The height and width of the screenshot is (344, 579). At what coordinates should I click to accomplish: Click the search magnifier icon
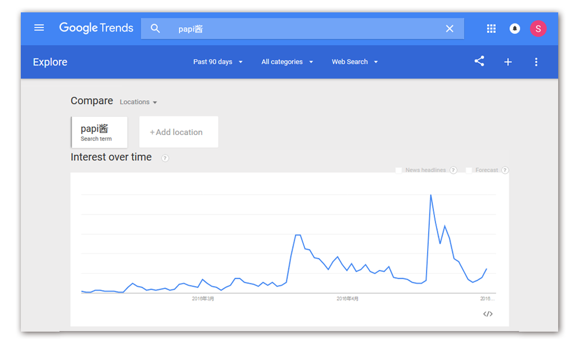tap(156, 29)
